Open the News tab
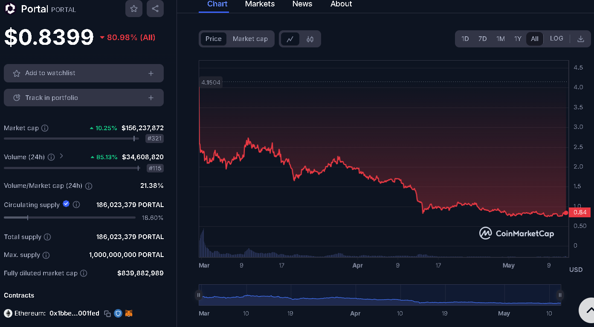Screen dimensions: 594x327 coord(302,4)
